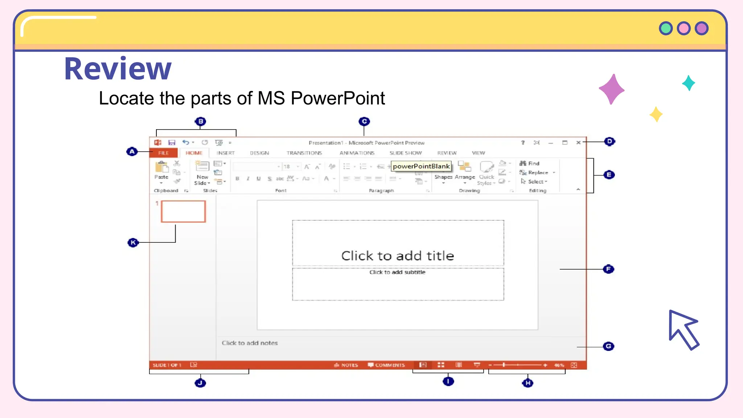
Task: Select slide 1 thumbnail in slide pane
Action: coord(183,211)
